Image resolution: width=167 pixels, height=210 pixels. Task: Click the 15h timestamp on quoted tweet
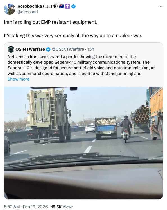pyautogui.click(x=91, y=49)
